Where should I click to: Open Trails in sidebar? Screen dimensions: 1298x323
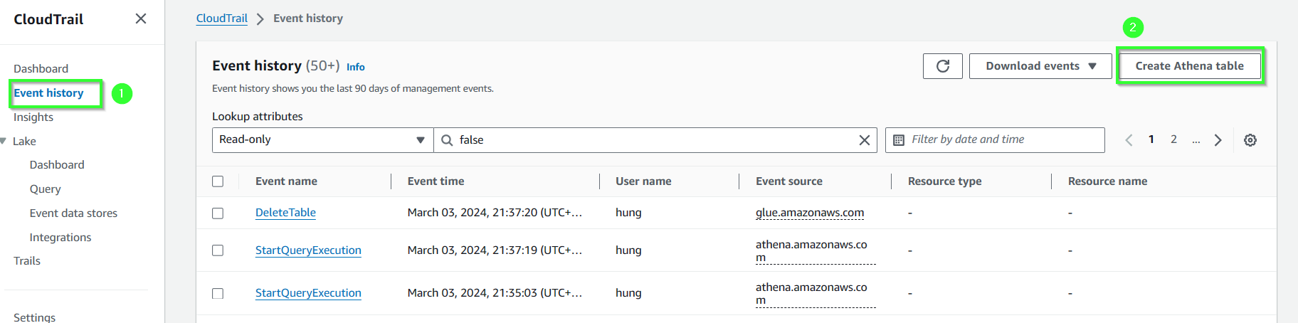[x=27, y=261]
